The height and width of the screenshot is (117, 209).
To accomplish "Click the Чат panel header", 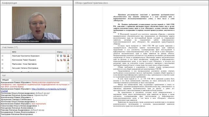I will pos(37,75).
